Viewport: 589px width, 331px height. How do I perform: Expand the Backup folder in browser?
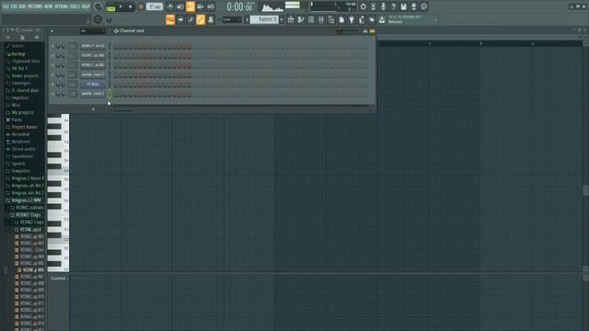pos(18,53)
